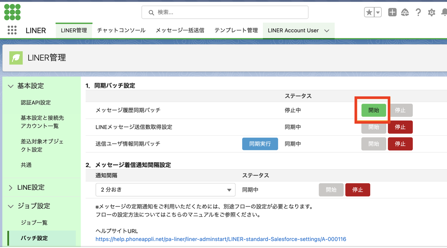Click the LINER app name label
The height and width of the screenshot is (248, 447).
click(36, 30)
